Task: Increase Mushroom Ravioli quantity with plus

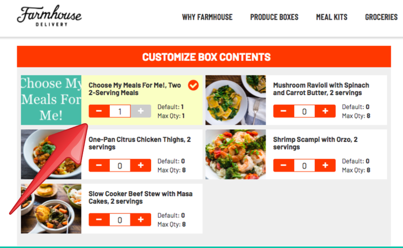Action: [x=325, y=111]
